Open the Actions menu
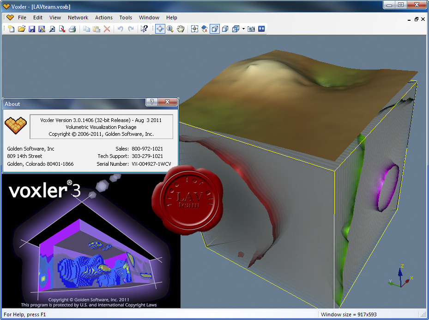Screen dimensions: 429x320 point(104,17)
